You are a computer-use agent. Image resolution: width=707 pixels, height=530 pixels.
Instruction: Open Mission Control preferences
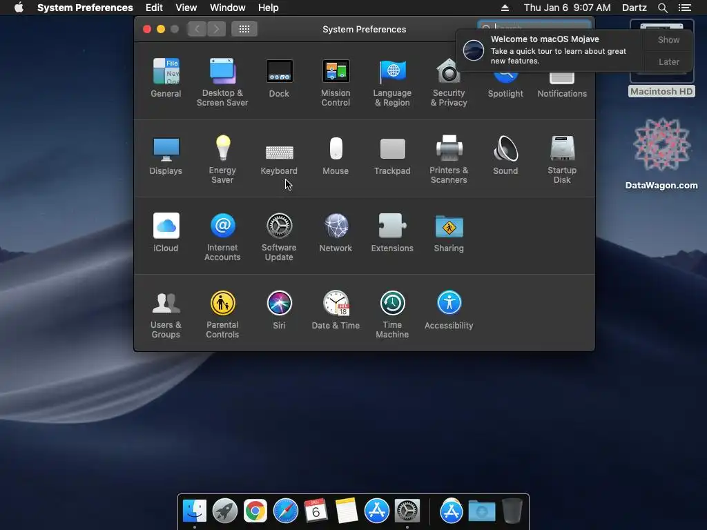(336, 82)
